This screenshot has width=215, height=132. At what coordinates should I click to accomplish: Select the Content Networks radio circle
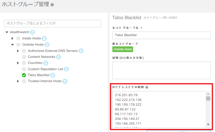click(x=24, y=57)
